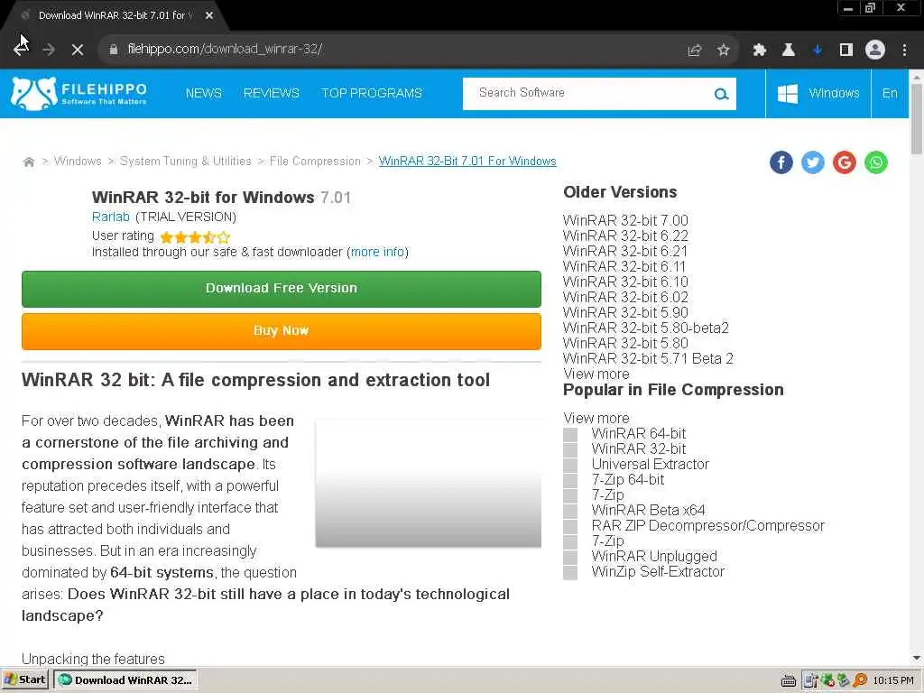
Task: Click the Windows platform logo icon
Action: [x=787, y=94]
